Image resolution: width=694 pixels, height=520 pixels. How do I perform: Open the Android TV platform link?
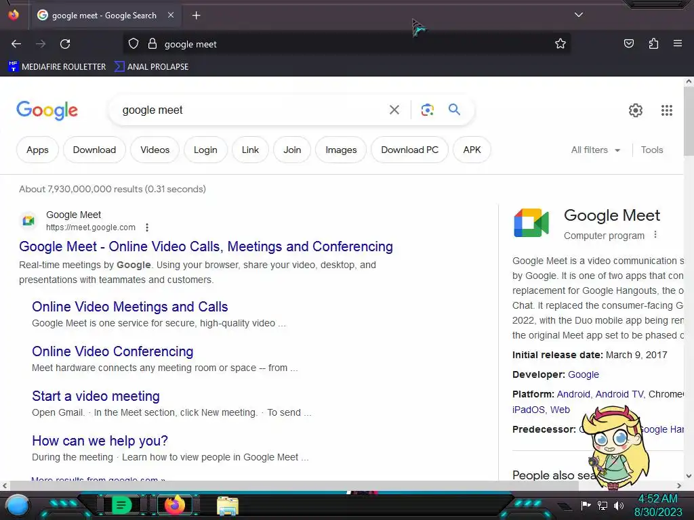pyautogui.click(x=619, y=394)
